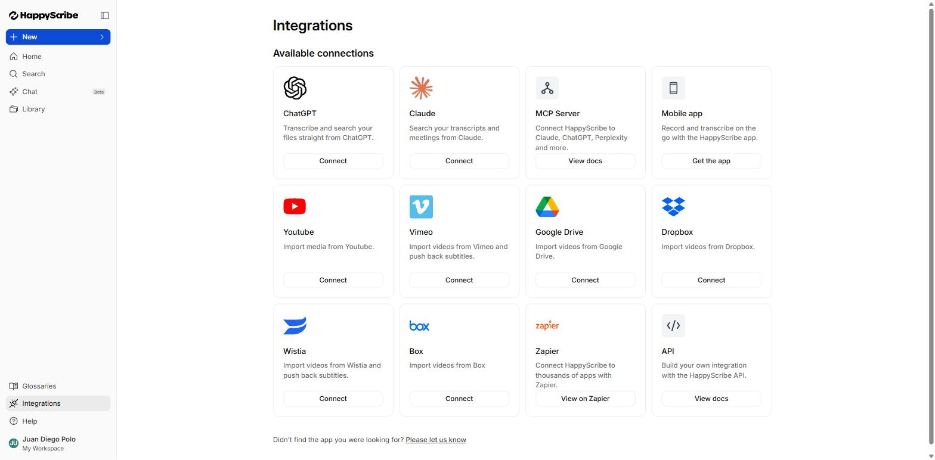The width and height of the screenshot is (935, 460).
Task: Connect the Vimeo integration
Action: (459, 280)
